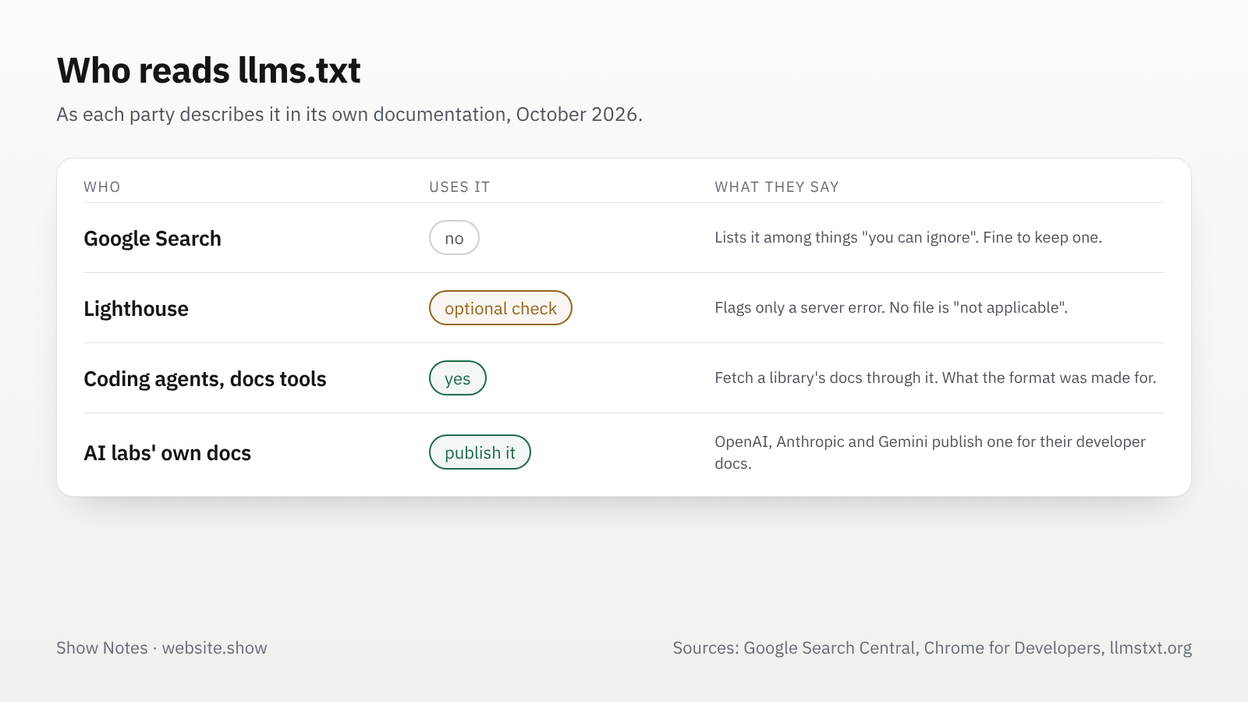Viewport: 1248px width, 702px height.
Task: Click the 'Flags only a server error' text
Action: point(891,308)
